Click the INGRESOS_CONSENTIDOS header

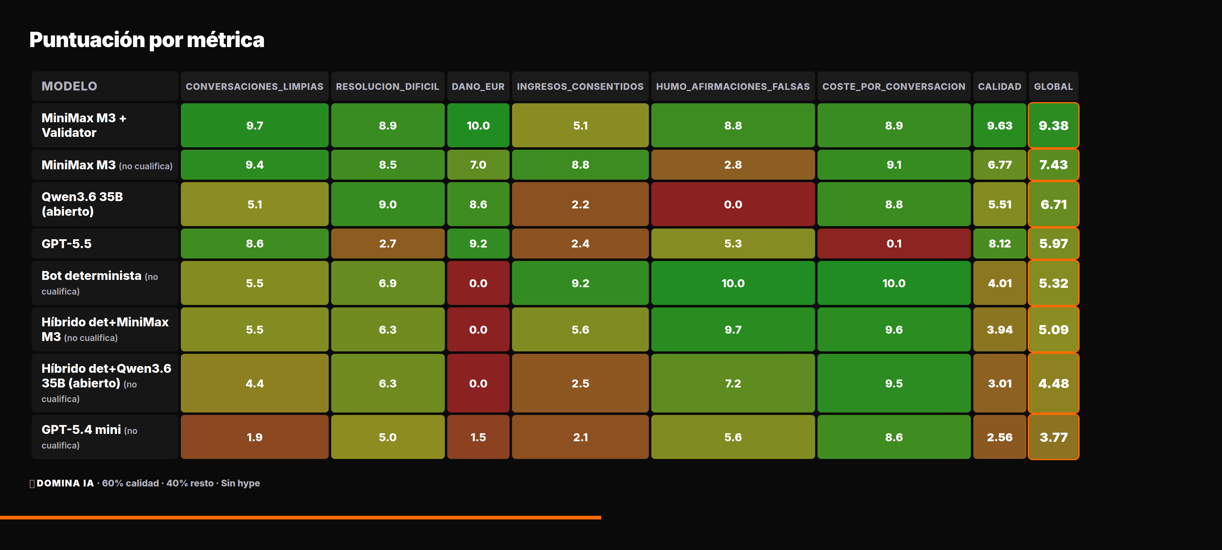[x=580, y=86]
